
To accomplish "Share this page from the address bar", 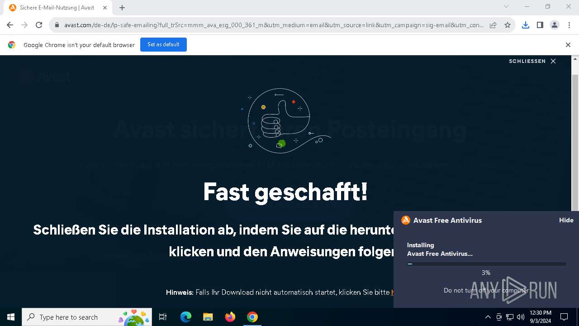I will click(493, 25).
